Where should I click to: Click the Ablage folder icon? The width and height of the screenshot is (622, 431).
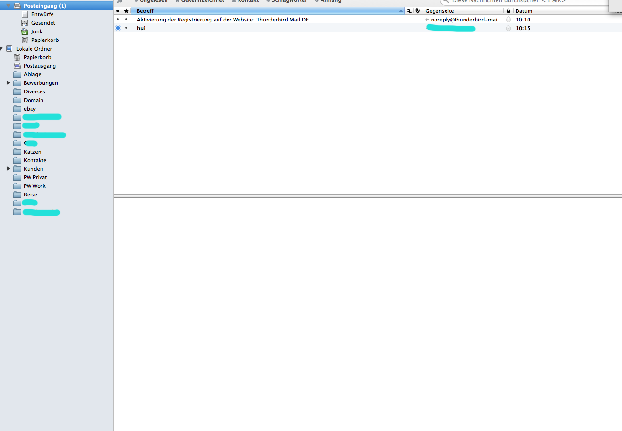click(x=17, y=74)
